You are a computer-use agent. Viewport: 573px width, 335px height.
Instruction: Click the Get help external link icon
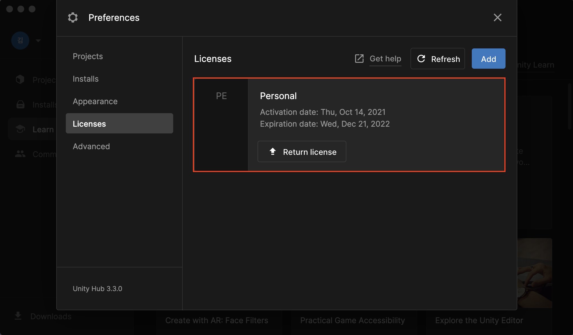pyautogui.click(x=359, y=59)
